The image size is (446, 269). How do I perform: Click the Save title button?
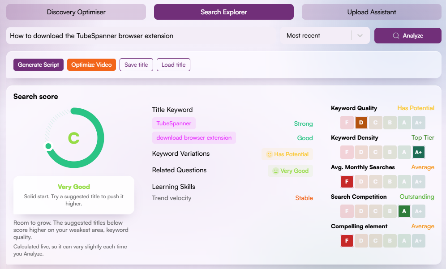[136, 64]
